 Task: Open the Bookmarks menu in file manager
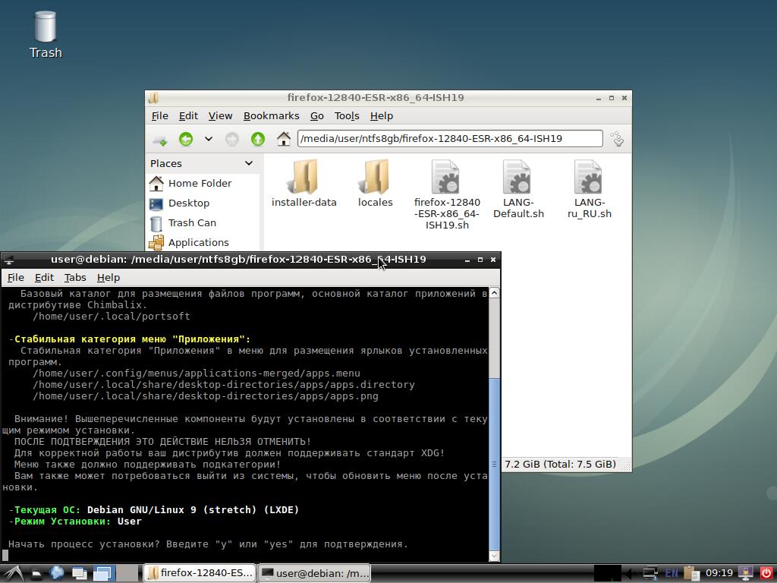click(x=271, y=115)
